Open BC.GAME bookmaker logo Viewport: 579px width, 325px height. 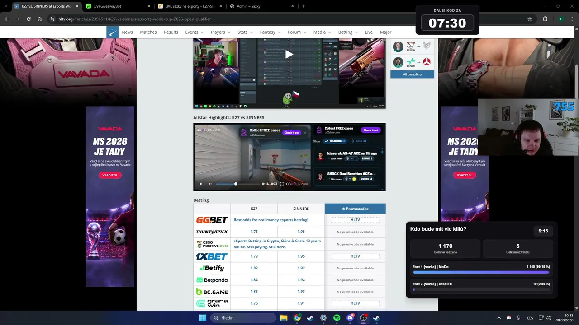coord(212,292)
